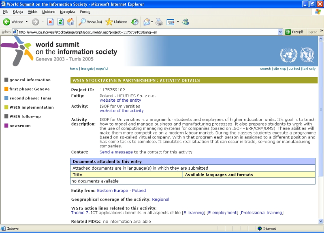Click the United Nations emblem
The image size is (324, 233).
[x=288, y=55]
